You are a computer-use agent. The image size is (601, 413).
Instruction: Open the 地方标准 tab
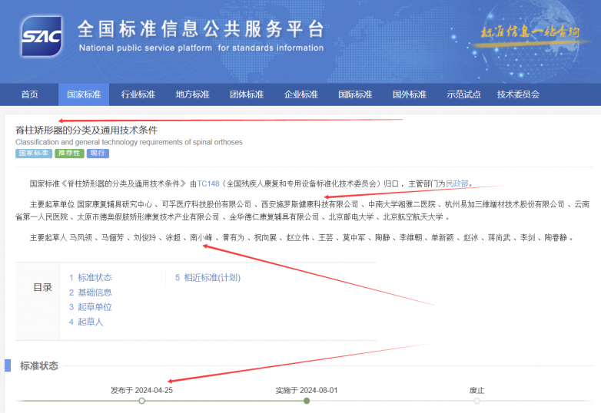(x=192, y=94)
